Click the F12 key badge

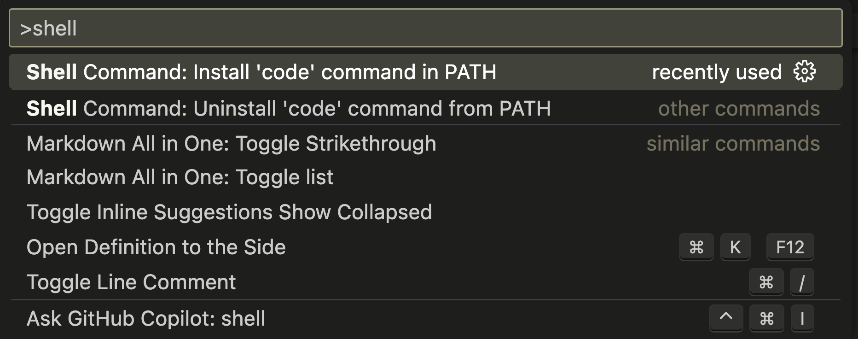pyautogui.click(x=790, y=247)
